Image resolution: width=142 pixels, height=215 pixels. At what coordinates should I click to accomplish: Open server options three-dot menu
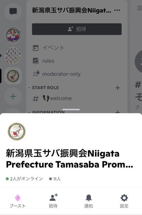pyautogui.click(x=117, y=10)
